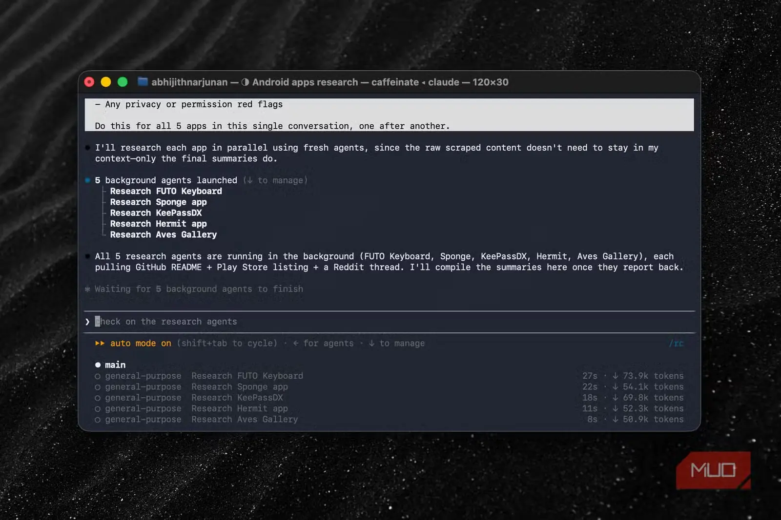Image resolution: width=781 pixels, height=520 pixels.
Task: Click 'Research Hermit app' in the launched agents tree
Action: pyautogui.click(x=159, y=224)
